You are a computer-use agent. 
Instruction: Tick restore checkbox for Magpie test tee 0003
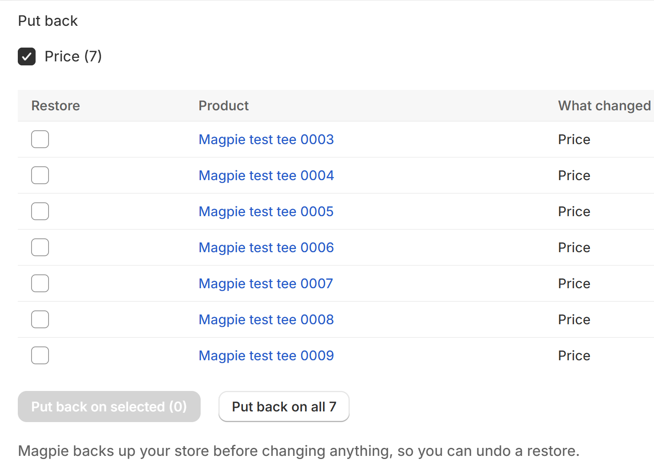[x=40, y=139]
